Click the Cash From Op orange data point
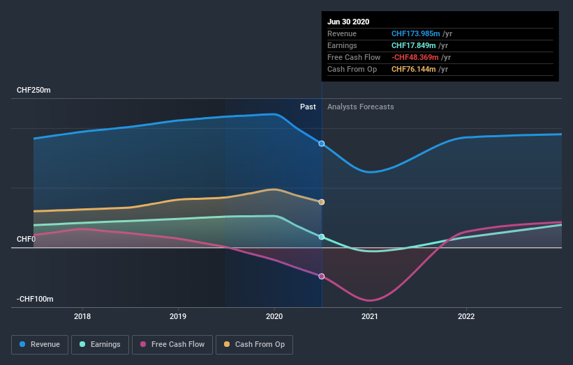 [322, 202]
